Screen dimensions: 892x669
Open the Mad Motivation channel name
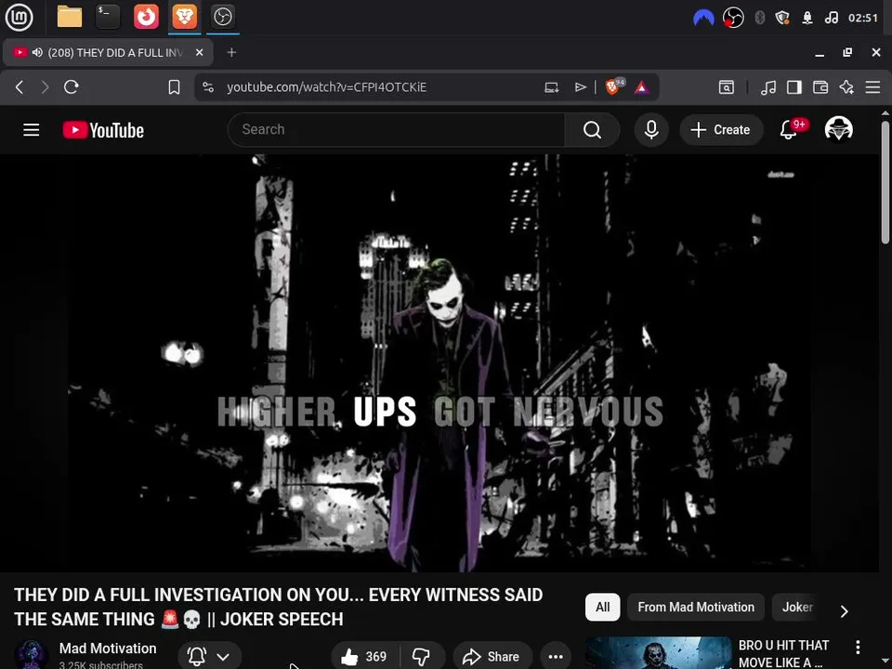tap(108, 648)
